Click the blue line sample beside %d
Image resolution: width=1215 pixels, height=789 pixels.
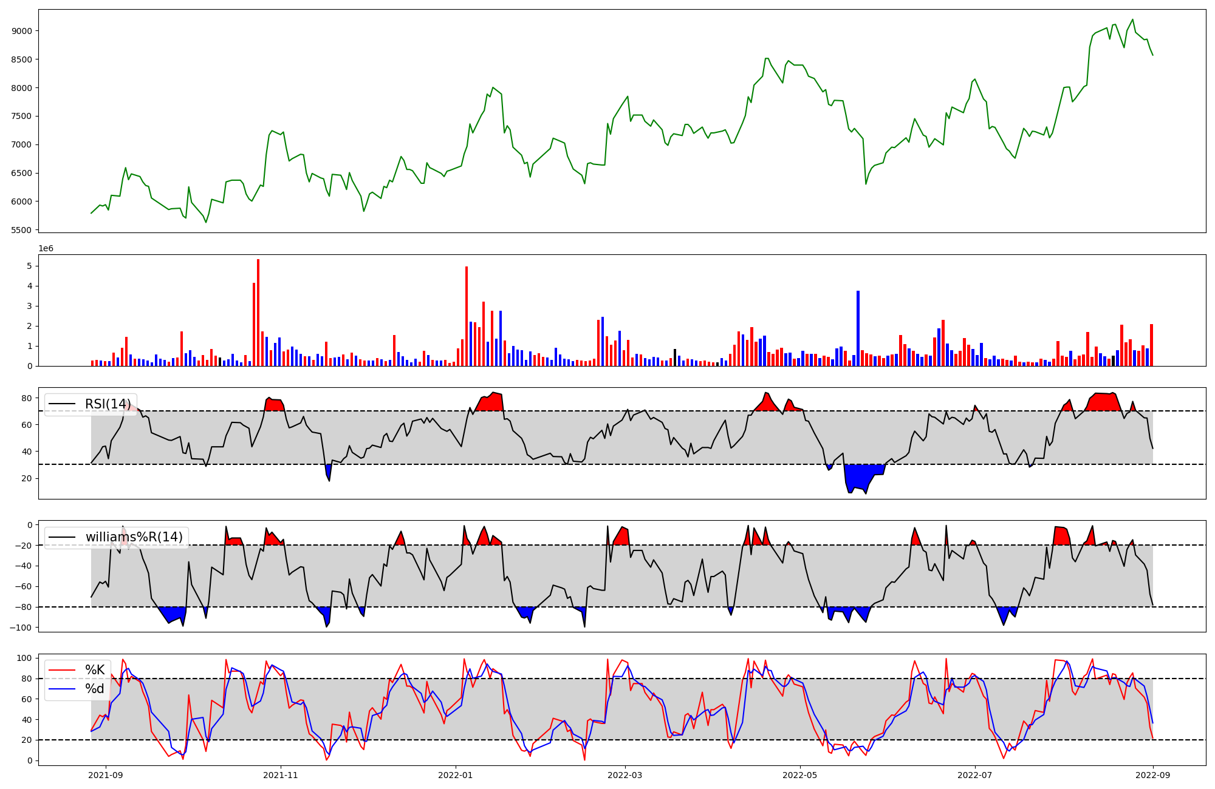pyautogui.click(x=62, y=689)
